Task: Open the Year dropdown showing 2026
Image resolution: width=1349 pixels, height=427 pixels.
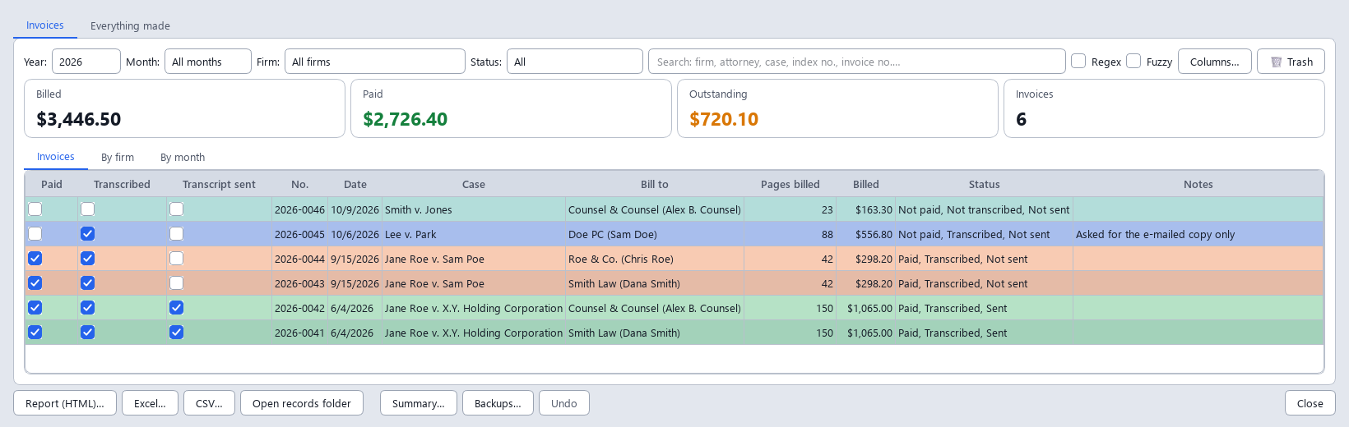Action: click(x=86, y=62)
